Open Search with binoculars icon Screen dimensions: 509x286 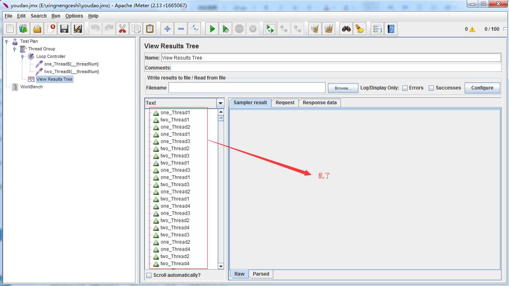[346, 29]
